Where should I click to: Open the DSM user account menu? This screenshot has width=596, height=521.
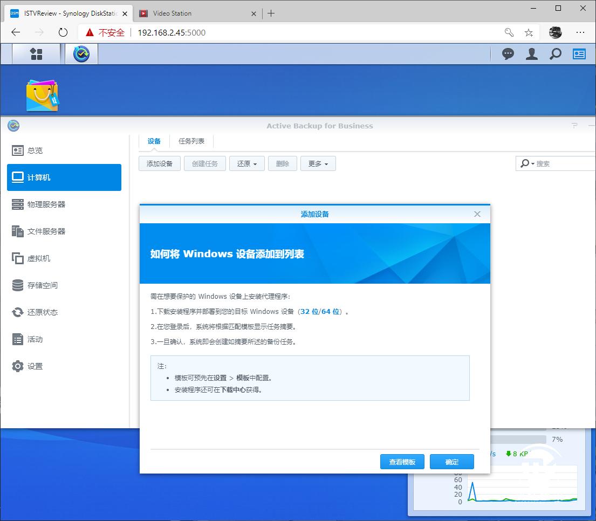point(532,54)
